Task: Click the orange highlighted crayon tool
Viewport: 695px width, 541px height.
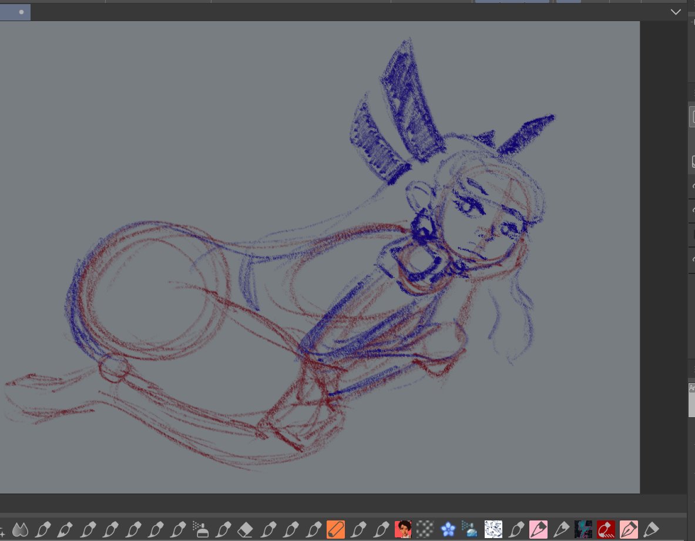Action: coord(335,529)
